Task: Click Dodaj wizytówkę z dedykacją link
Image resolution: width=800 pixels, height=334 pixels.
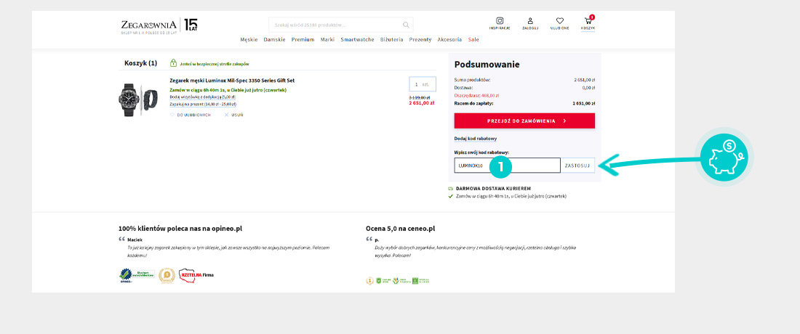Action: 203,97
